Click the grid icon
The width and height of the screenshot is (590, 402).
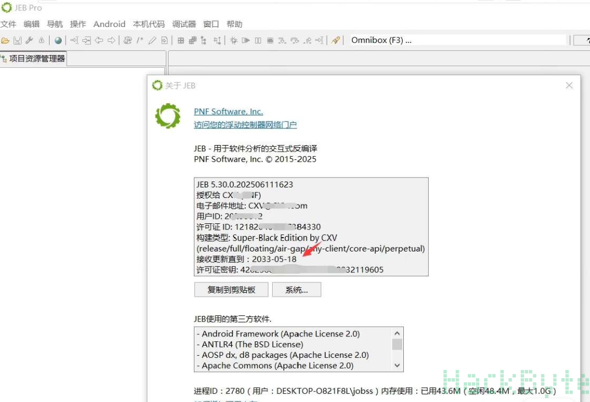click(x=181, y=40)
